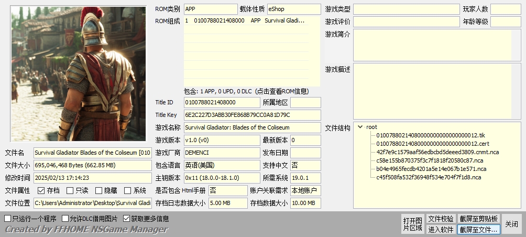
Task: Click 截屏至文件 button
Action: [x=479, y=229]
